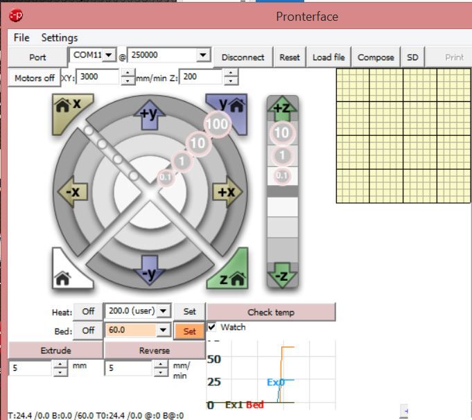Open the 200.0 (user) heat temperature dropdown
The height and width of the screenshot is (420, 472).
164,310
